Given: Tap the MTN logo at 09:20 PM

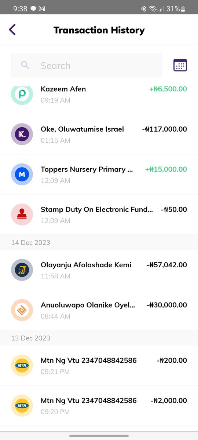Looking at the screenshot, I should [22, 406].
